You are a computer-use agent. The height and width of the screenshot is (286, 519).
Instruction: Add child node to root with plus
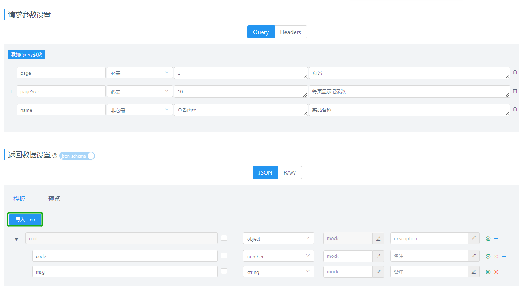tap(496, 239)
